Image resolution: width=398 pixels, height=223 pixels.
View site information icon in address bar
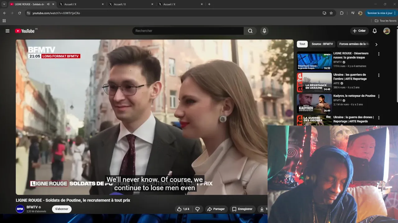pyautogui.click(x=28, y=13)
